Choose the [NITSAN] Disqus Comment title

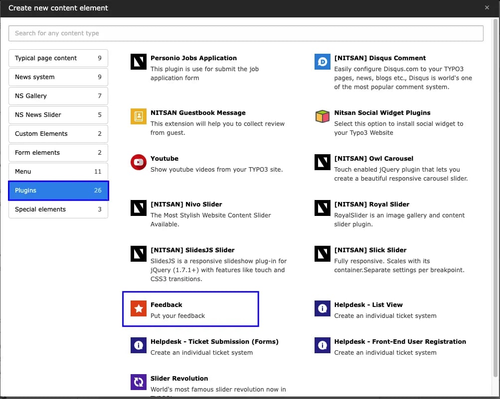tap(380, 58)
